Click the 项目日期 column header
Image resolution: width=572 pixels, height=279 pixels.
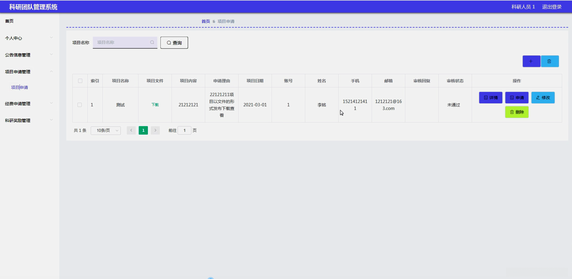pyautogui.click(x=255, y=81)
